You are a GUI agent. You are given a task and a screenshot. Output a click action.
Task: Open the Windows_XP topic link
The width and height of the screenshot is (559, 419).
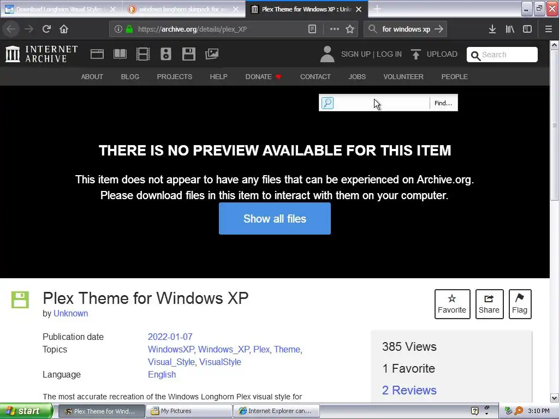coord(223,350)
